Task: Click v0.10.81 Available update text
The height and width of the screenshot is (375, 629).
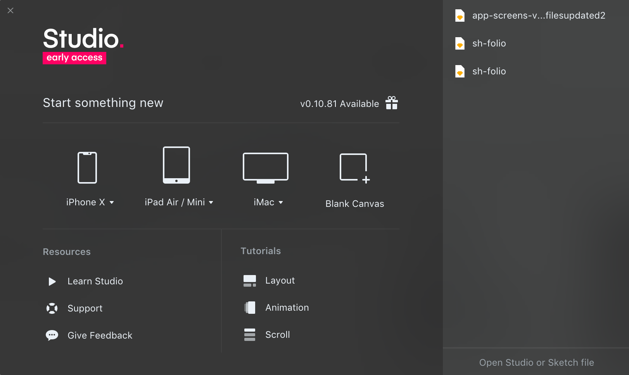Action: 340,104
